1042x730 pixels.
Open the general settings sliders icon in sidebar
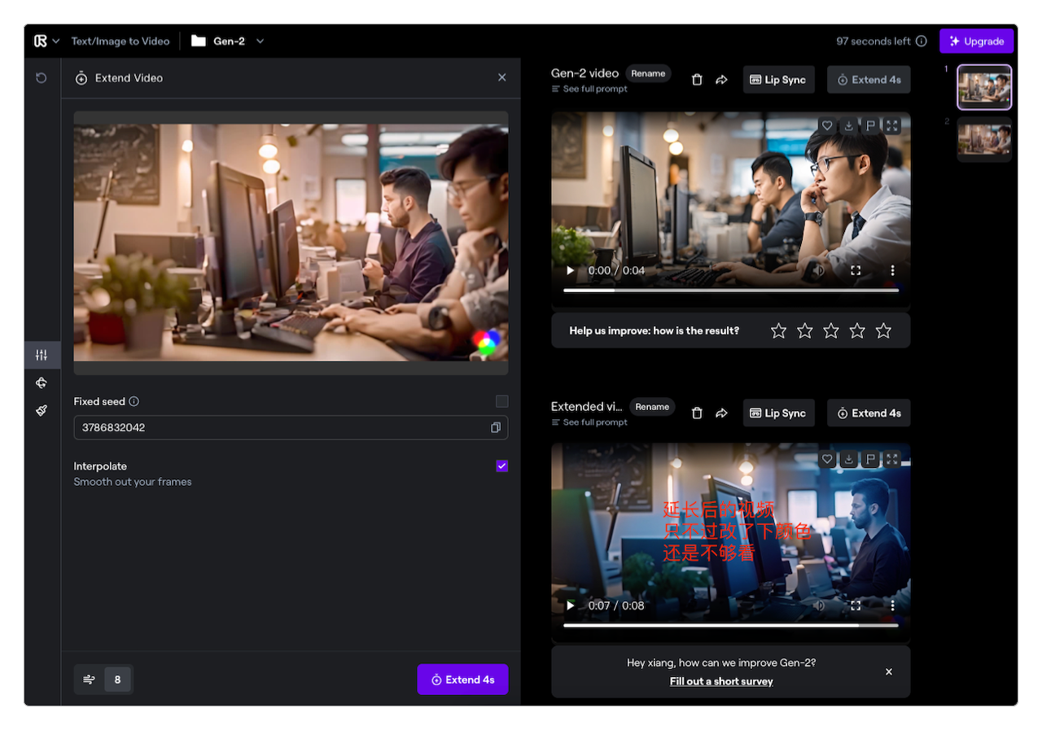coord(42,355)
